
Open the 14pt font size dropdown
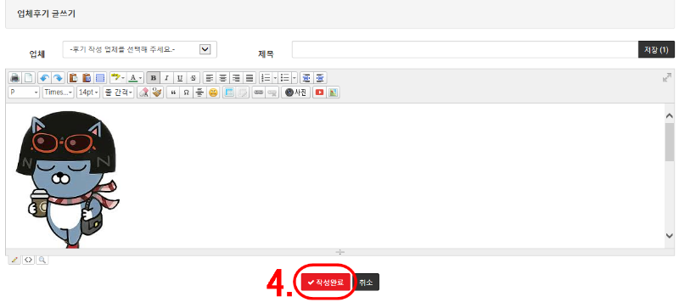point(88,92)
